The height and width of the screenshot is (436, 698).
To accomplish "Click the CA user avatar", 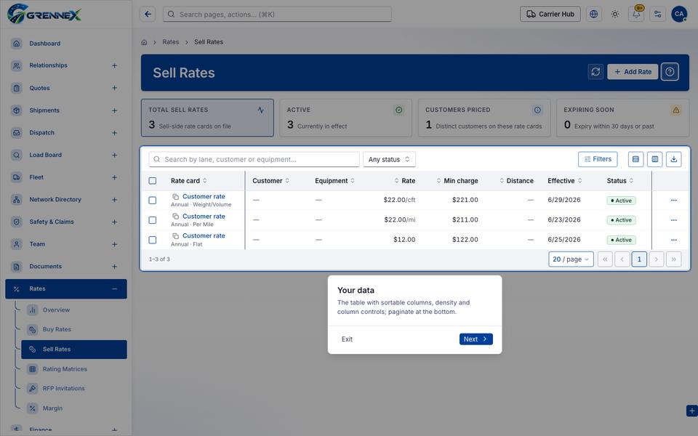I will 679,15.
